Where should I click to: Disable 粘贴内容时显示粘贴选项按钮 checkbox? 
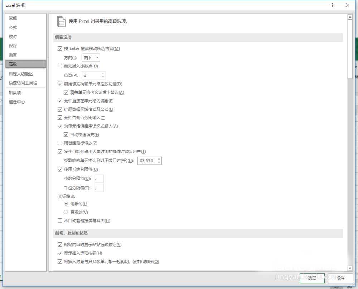point(60,245)
